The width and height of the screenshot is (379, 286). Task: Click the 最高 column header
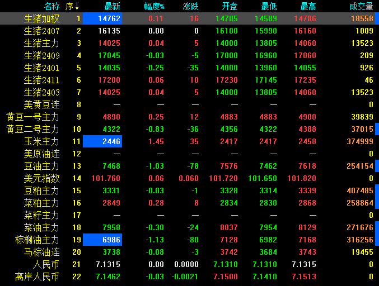[x=308, y=7]
